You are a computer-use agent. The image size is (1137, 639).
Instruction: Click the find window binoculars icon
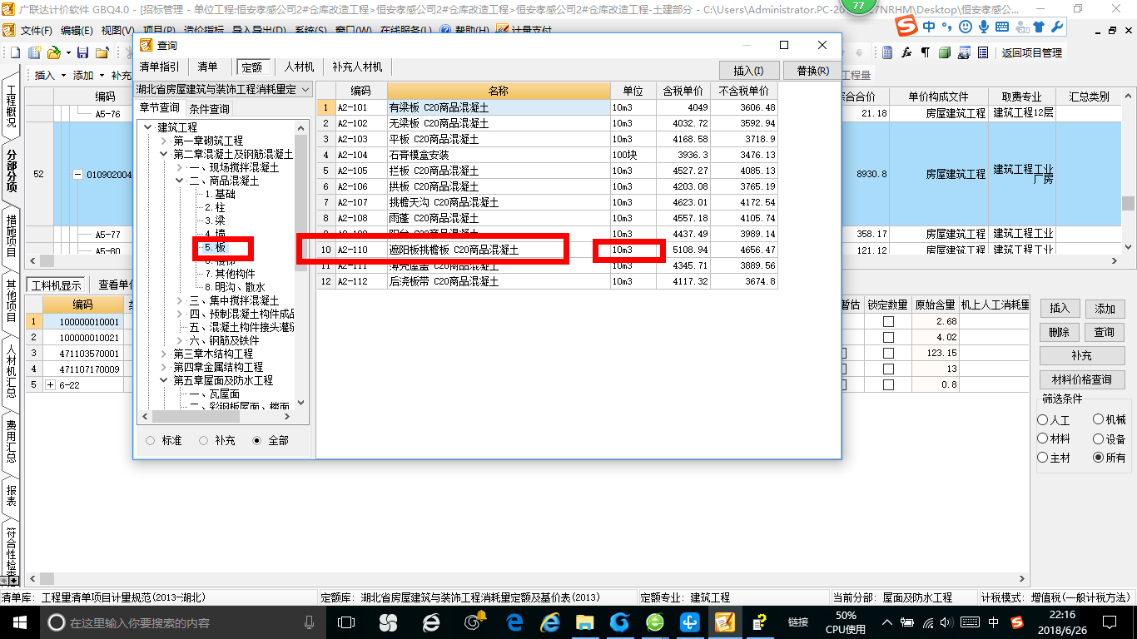pos(964,52)
